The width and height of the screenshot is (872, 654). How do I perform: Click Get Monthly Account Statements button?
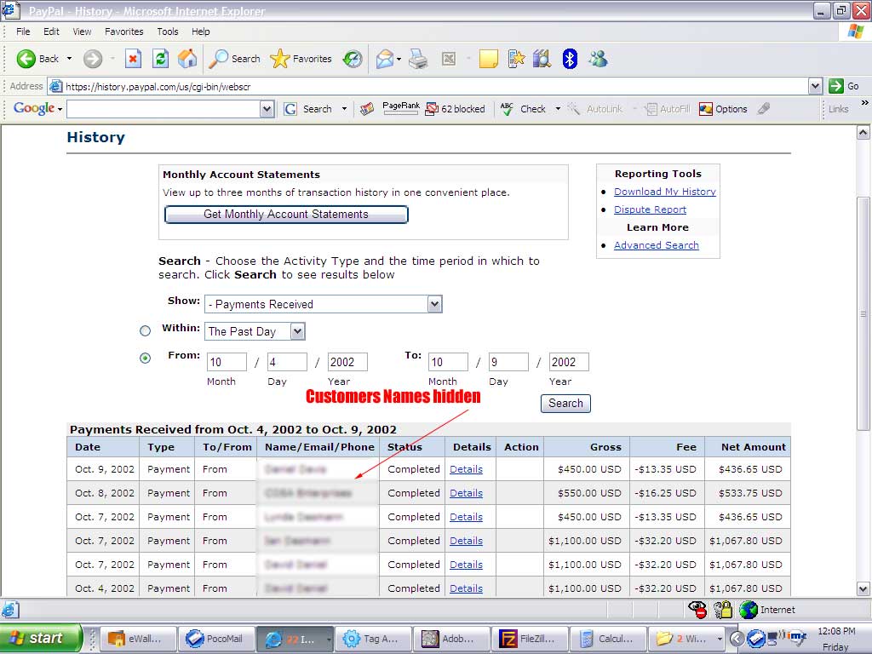[x=286, y=214]
